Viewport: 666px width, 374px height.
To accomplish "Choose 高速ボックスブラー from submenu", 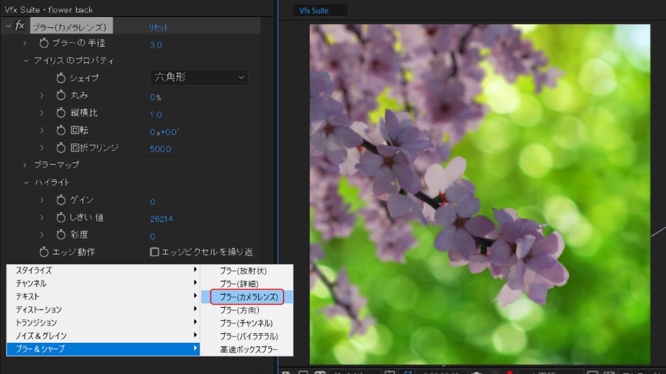I will pos(246,349).
